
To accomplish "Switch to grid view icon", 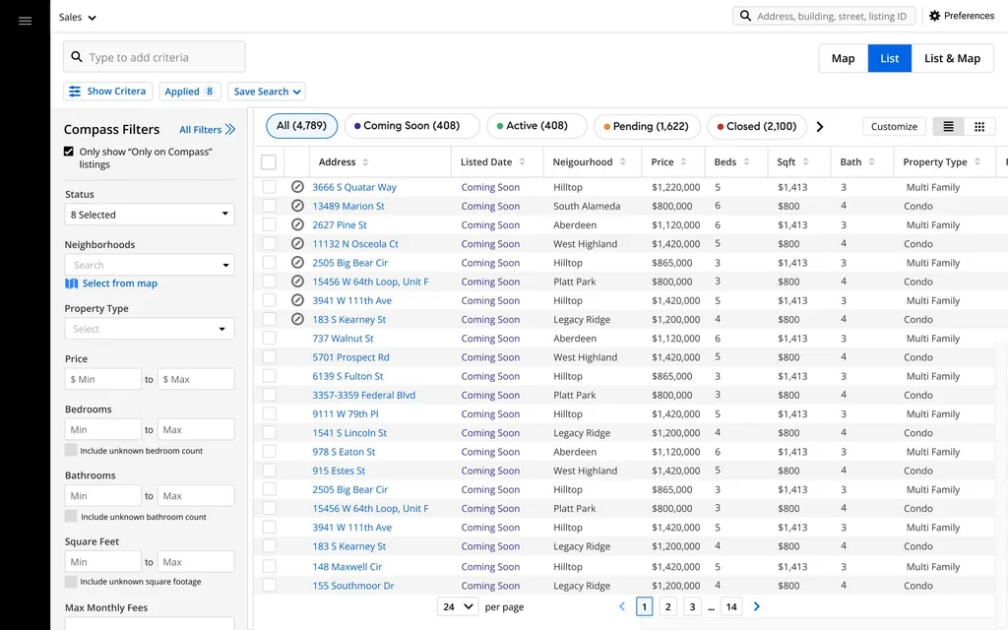I will pos(979,127).
